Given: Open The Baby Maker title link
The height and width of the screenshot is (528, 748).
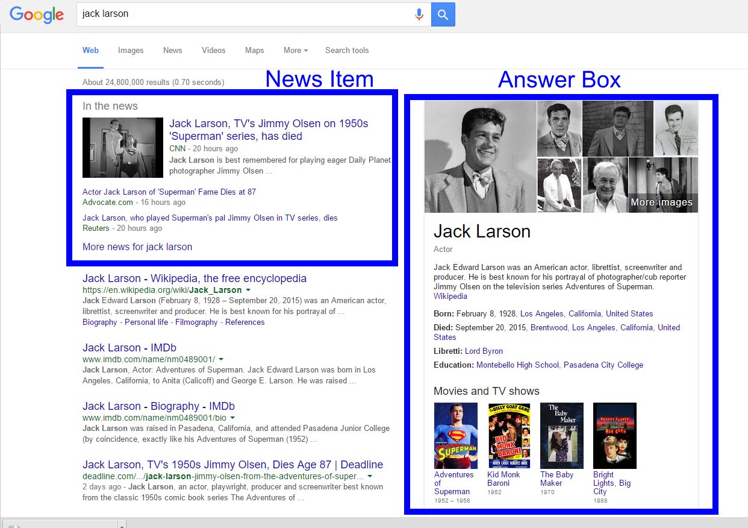Looking at the screenshot, I should [557, 479].
